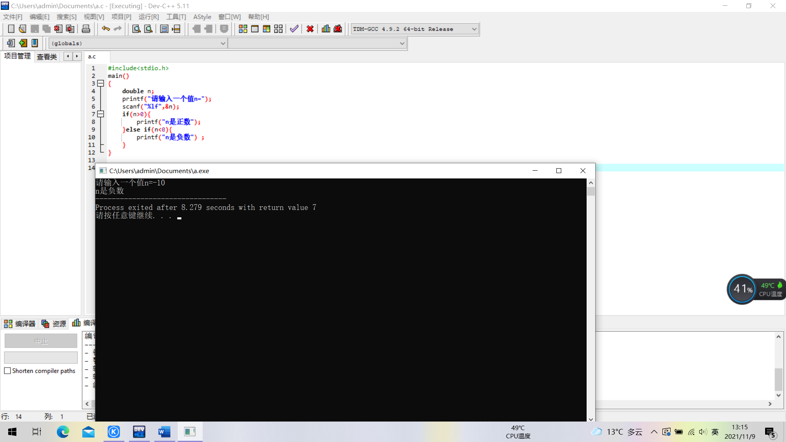Click the console window's vertical scrollbar thumb
786x442 pixels.
point(591,192)
